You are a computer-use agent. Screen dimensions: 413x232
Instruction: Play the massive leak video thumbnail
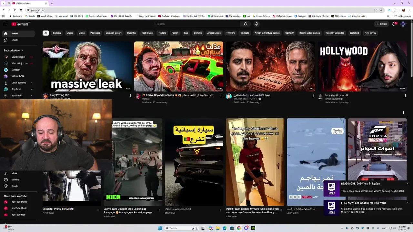point(87,66)
